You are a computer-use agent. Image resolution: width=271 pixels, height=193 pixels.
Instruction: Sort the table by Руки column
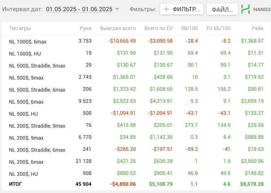pos(86,28)
